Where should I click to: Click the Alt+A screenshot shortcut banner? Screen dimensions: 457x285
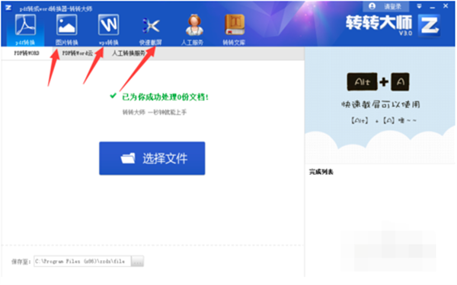click(380, 106)
